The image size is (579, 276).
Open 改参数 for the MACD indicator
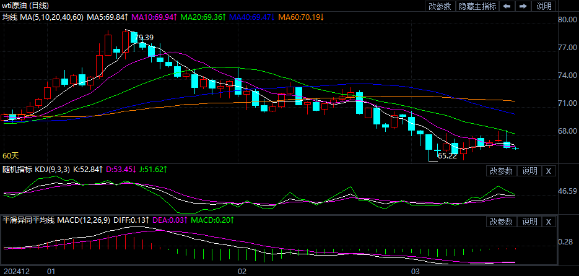[x=501, y=222]
